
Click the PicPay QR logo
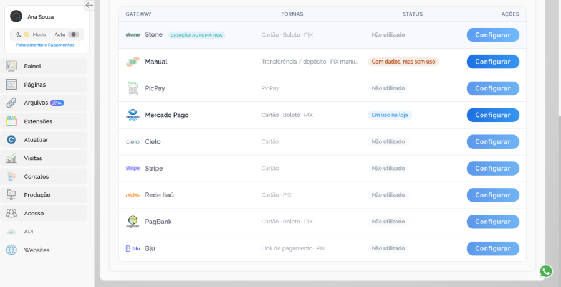[x=133, y=88]
